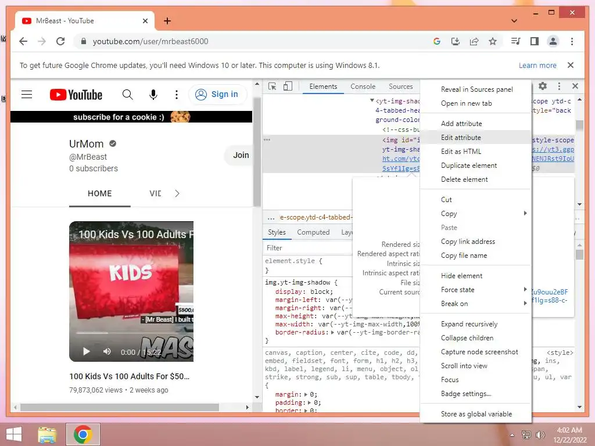Viewport: 595px width, 446px height.
Task: Open DevTools settings gear
Action: 543,86
